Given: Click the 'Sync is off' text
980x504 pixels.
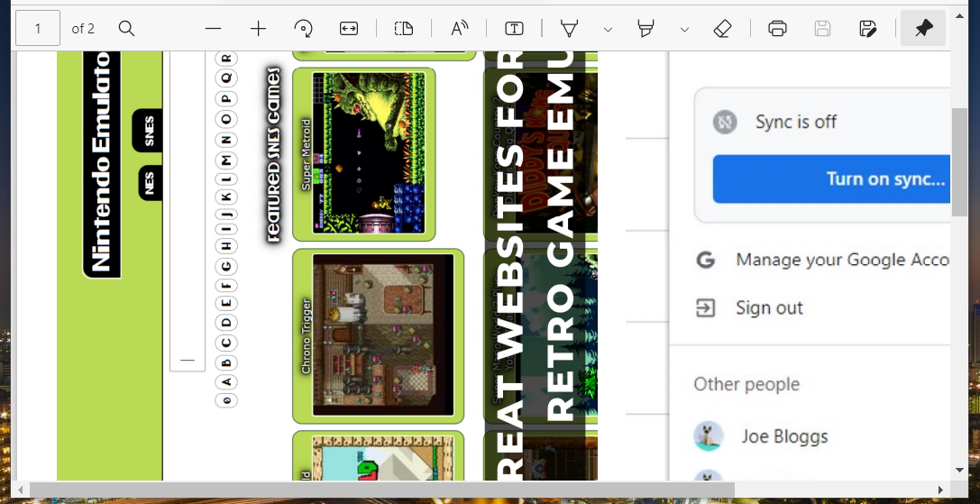Looking at the screenshot, I should (795, 122).
